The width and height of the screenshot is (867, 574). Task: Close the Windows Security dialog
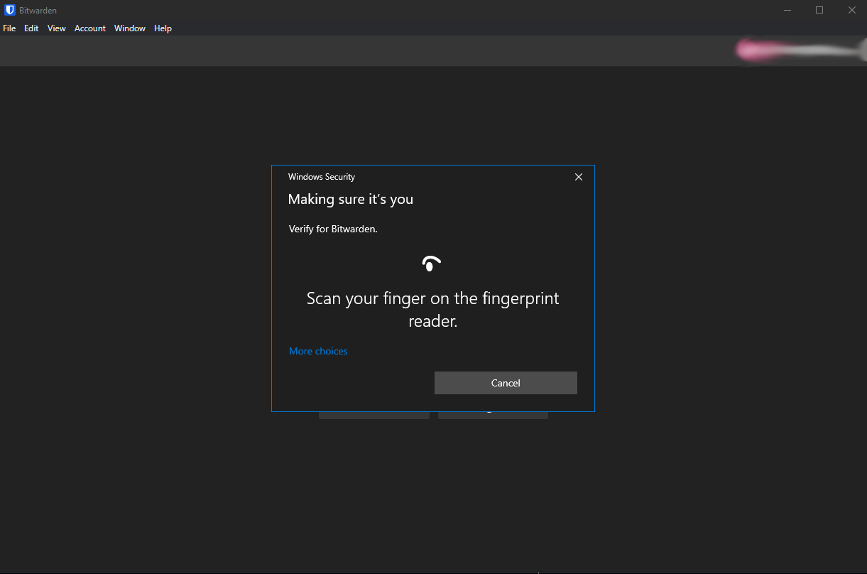579,177
